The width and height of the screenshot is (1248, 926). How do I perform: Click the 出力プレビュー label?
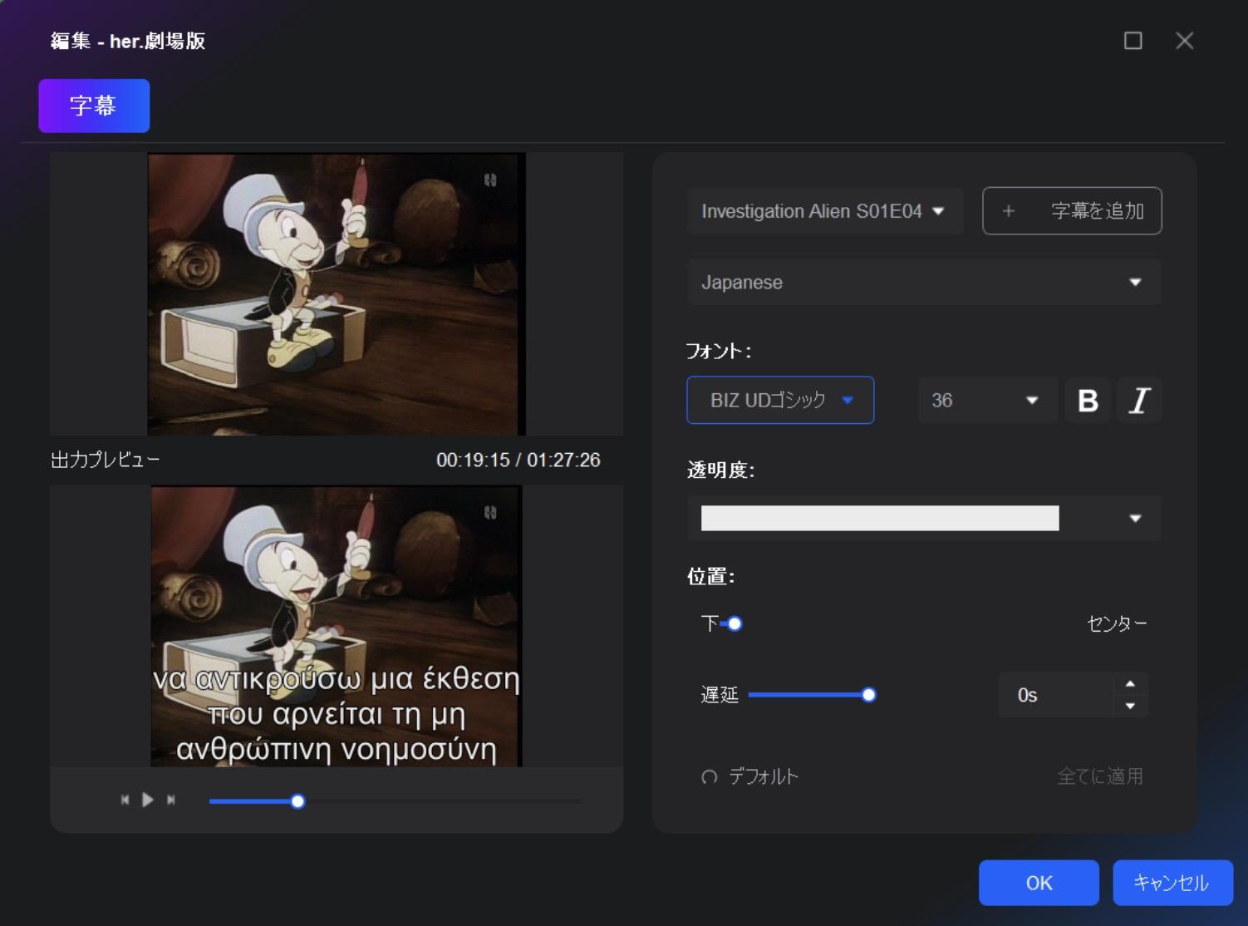coord(106,460)
